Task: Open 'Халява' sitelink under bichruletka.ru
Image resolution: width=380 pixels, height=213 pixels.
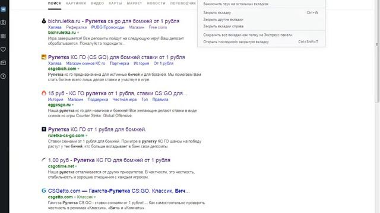Action: pos(55,27)
